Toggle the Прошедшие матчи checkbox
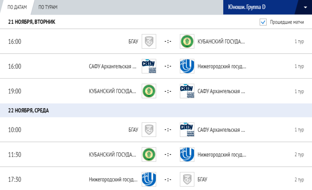 [x=263, y=22]
